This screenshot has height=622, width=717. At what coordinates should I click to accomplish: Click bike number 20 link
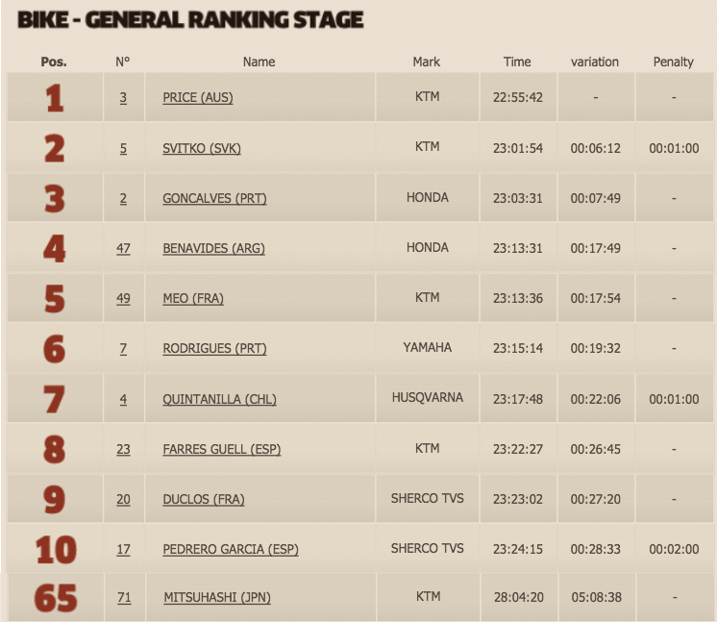coord(123,499)
